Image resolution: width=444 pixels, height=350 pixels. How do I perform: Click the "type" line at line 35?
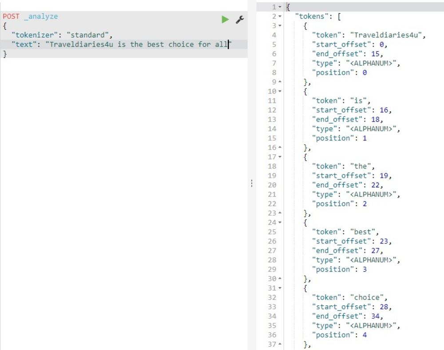(356, 326)
